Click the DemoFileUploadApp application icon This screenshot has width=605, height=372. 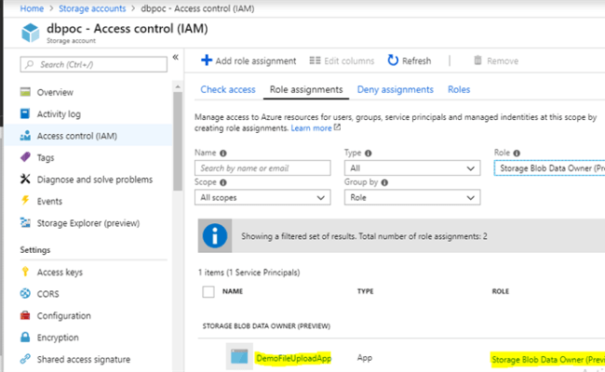point(239,356)
